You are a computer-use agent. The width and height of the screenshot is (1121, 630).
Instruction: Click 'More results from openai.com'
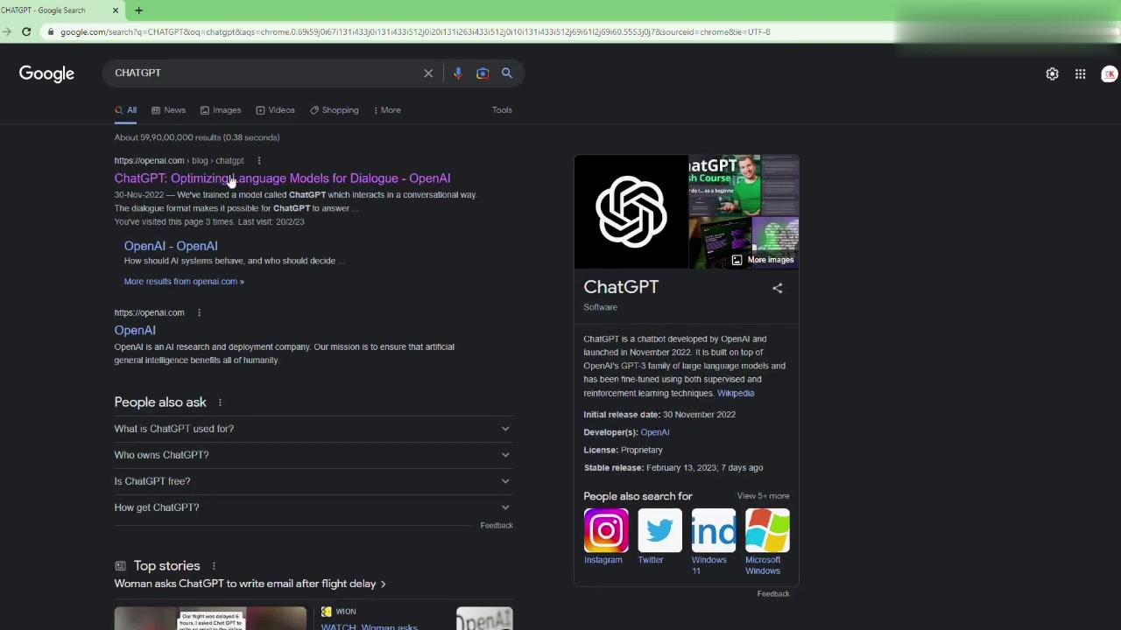[184, 282]
